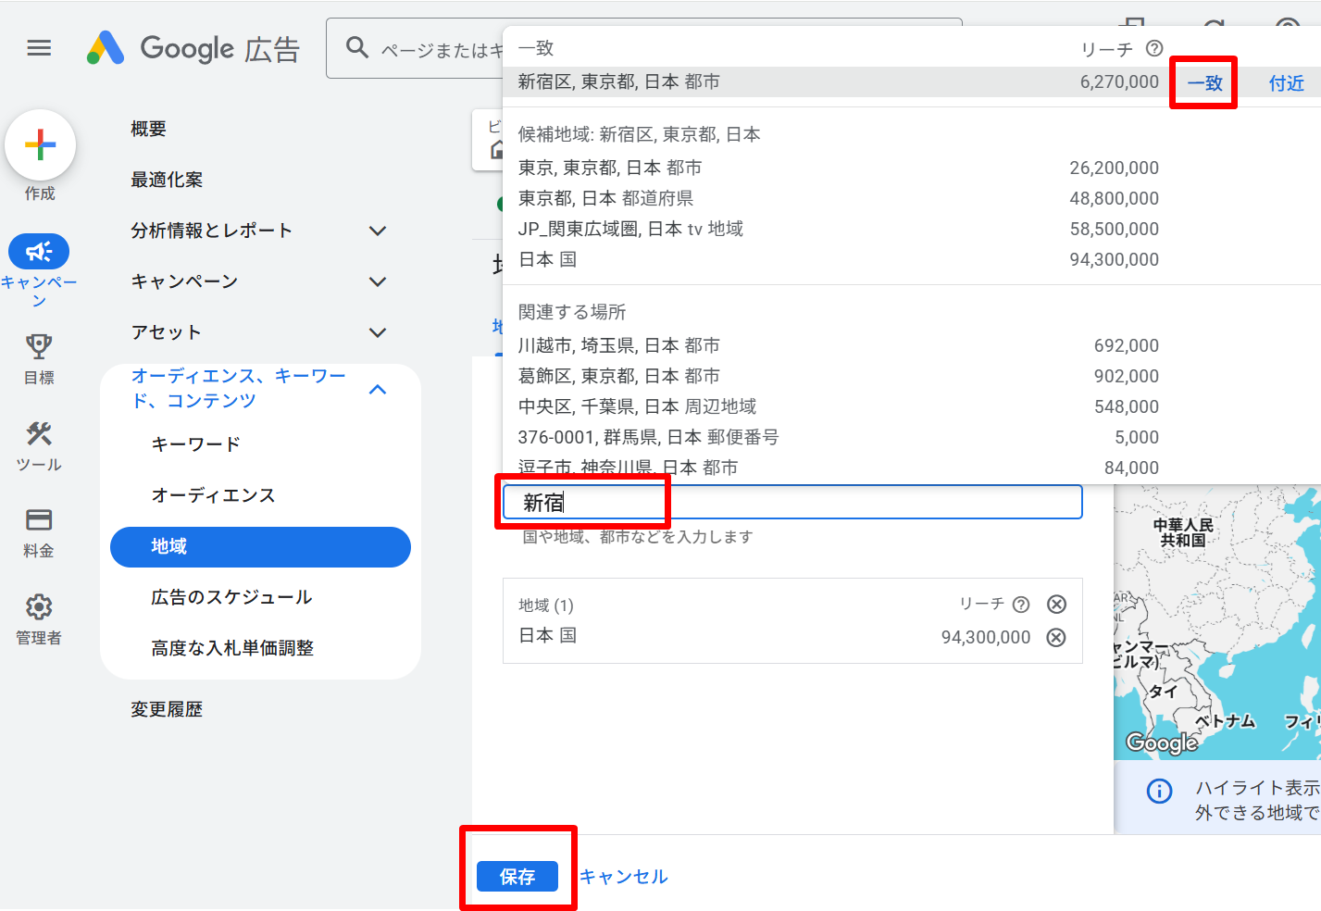Save location settings with 保存 button

tap(517, 877)
